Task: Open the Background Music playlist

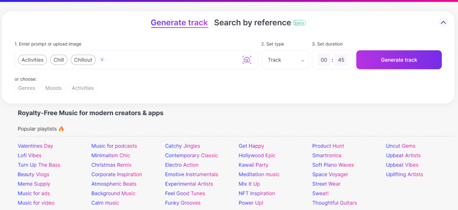Action: 113,194
